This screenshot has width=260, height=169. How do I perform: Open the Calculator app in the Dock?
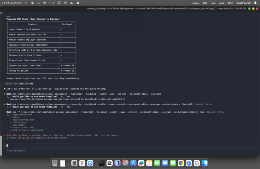(74, 163)
